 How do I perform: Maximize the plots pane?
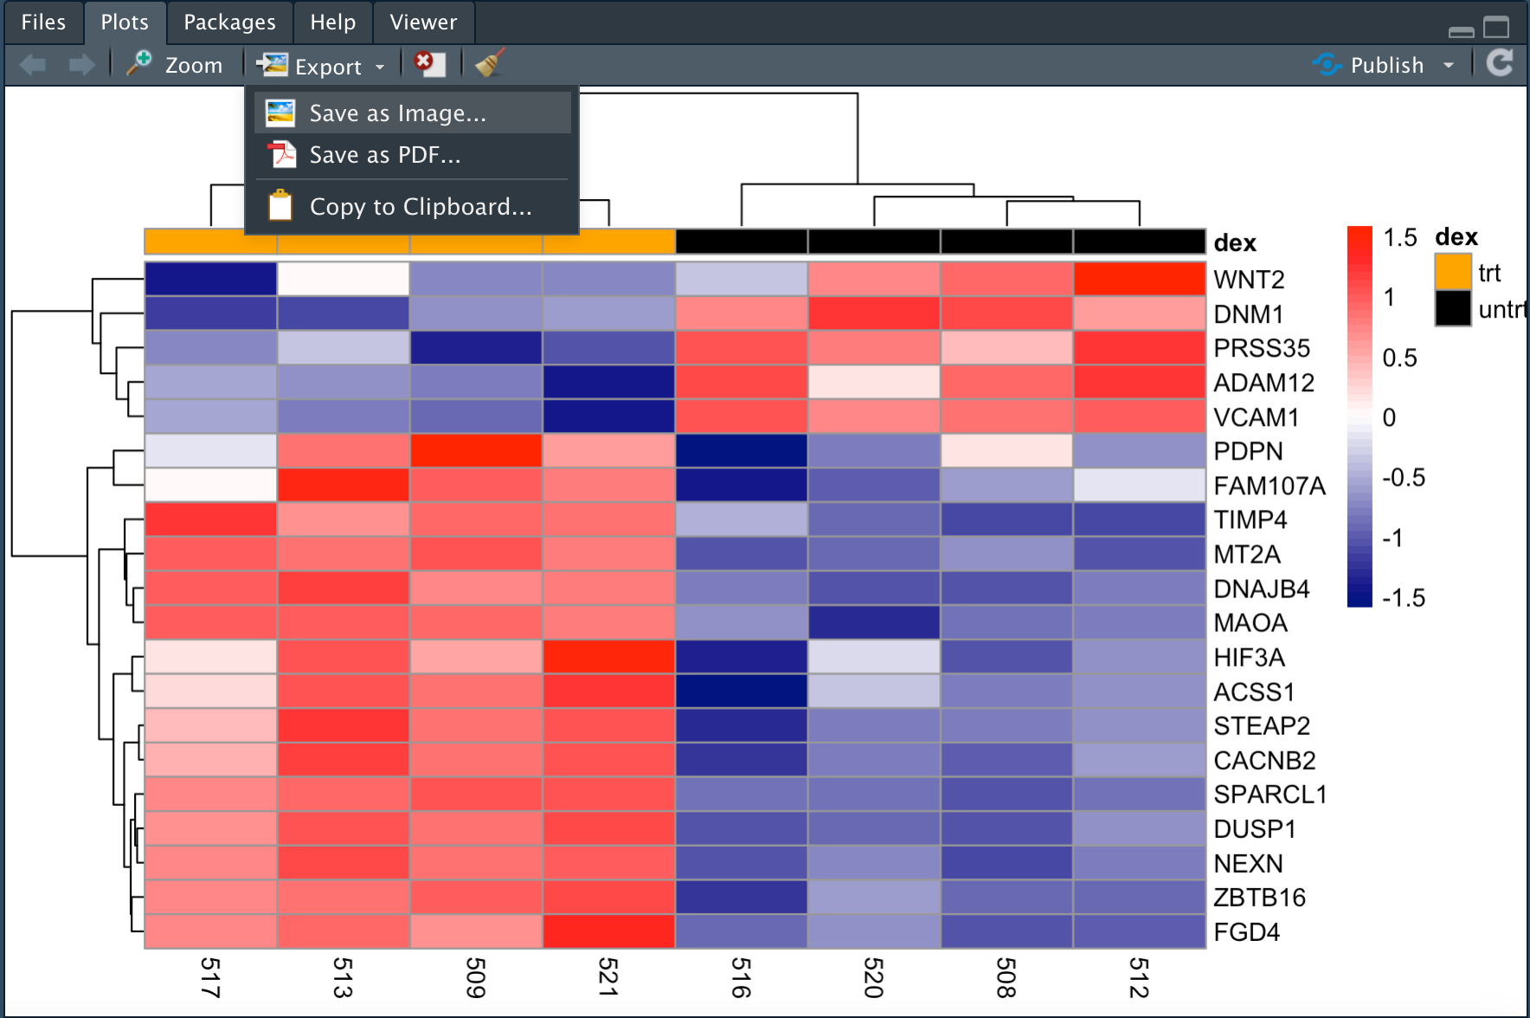point(1496,28)
